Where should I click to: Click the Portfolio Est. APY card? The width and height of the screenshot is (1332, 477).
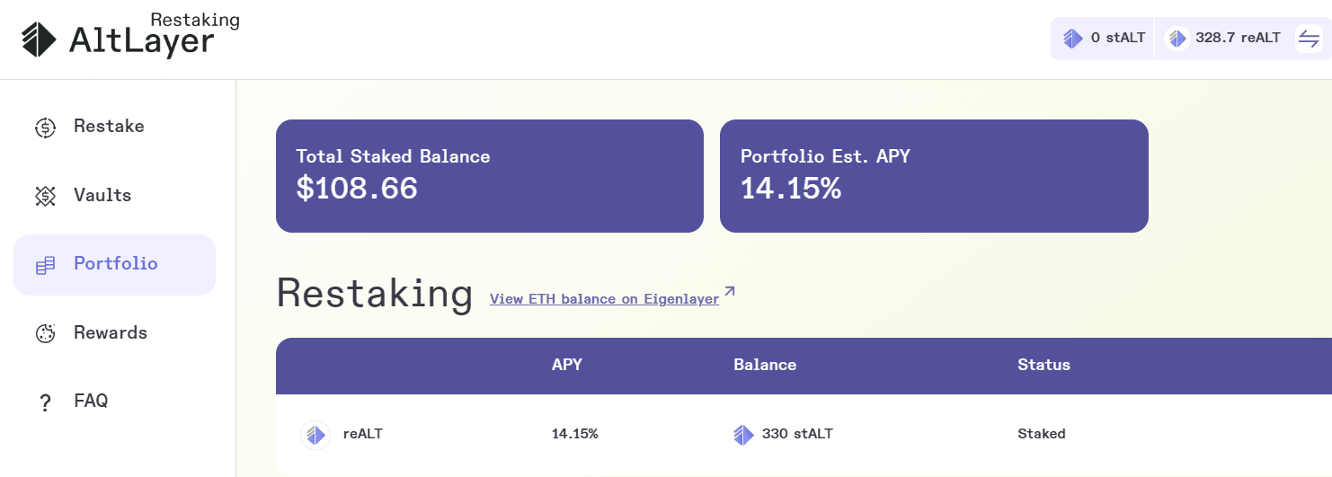pyautogui.click(x=934, y=176)
